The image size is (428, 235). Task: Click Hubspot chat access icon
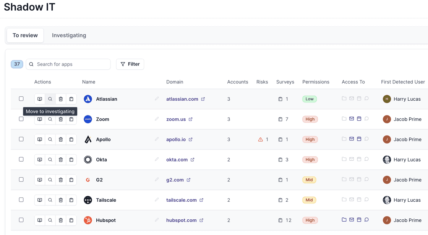pos(366,219)
